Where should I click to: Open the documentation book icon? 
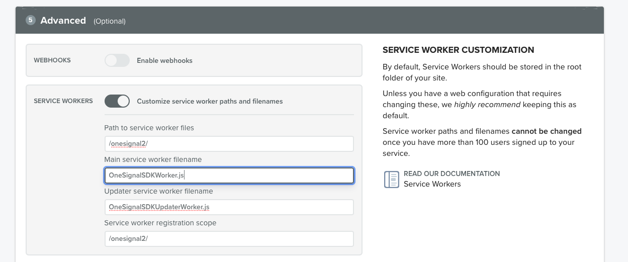coord(391,179)
